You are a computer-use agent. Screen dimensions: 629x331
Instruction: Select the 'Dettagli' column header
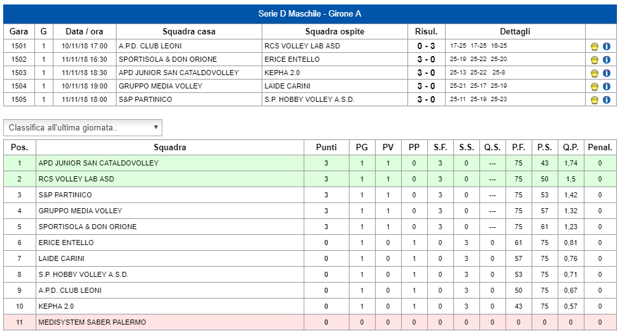(515, 31)
